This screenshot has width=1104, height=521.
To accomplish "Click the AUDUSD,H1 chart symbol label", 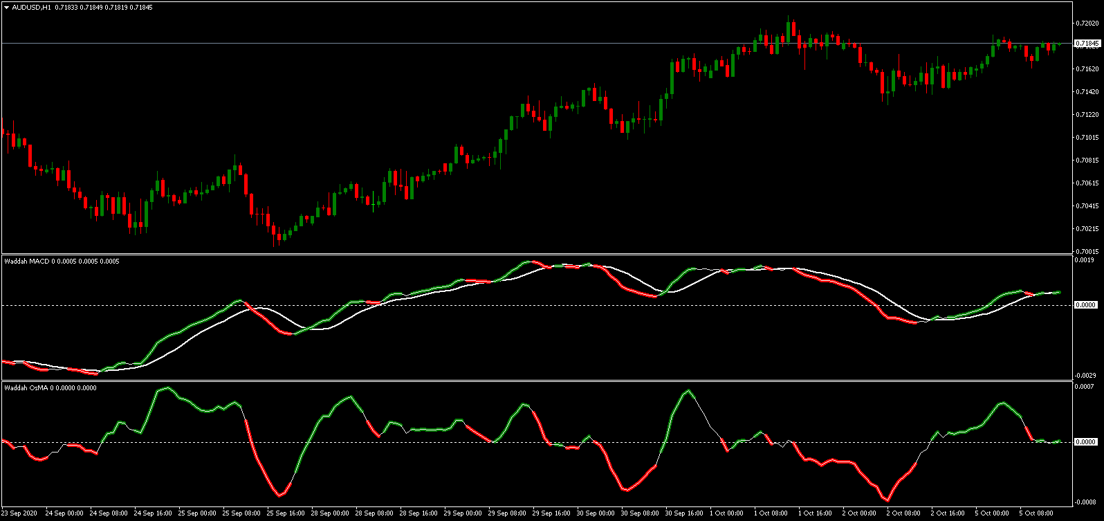I will (x=32, y=7).
